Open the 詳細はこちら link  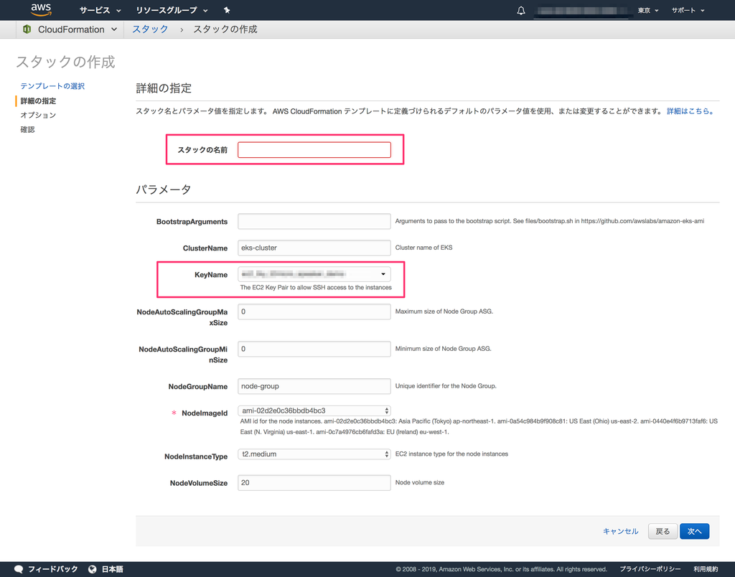(690, 111)
